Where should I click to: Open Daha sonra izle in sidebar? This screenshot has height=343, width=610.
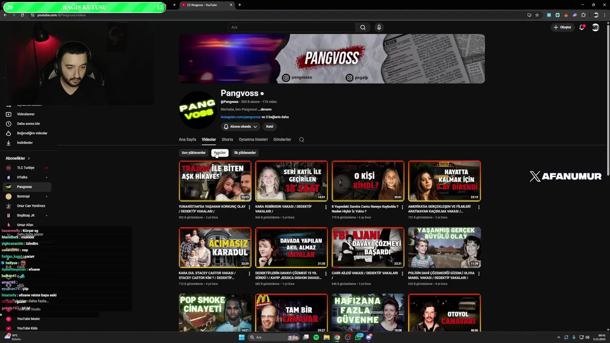click(x=28, y=123)
